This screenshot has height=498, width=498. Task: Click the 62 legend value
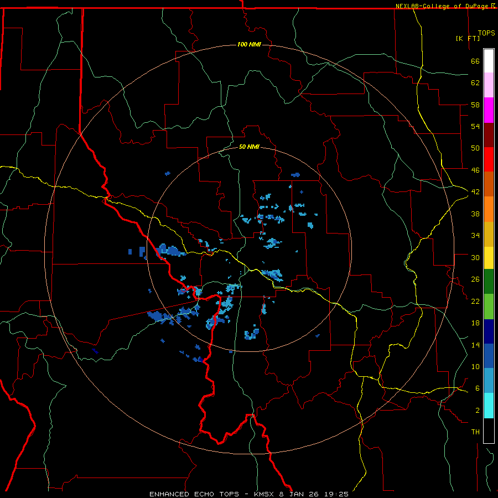tap(475, 83)
